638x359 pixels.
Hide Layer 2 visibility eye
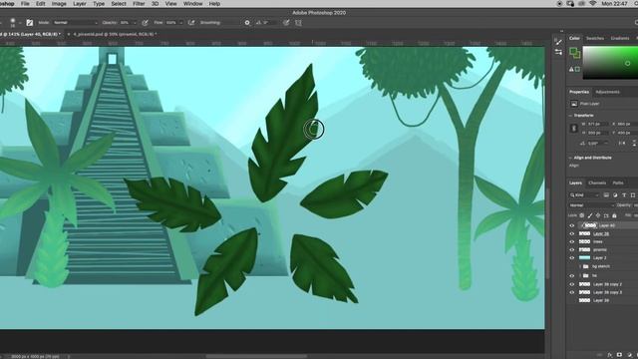[x=571, y=258]
